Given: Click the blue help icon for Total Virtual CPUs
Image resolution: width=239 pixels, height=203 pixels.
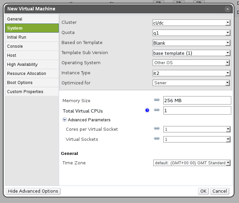Looking at the screenshot, I should pos(147,110).
